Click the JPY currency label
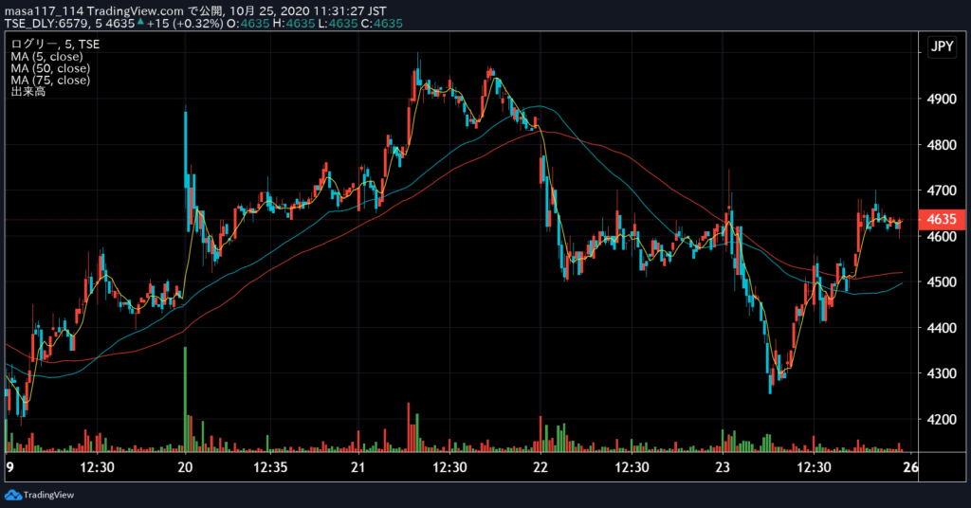Image resolution: width=971 pixels, height=508 pixels. (x=942, y=46)
